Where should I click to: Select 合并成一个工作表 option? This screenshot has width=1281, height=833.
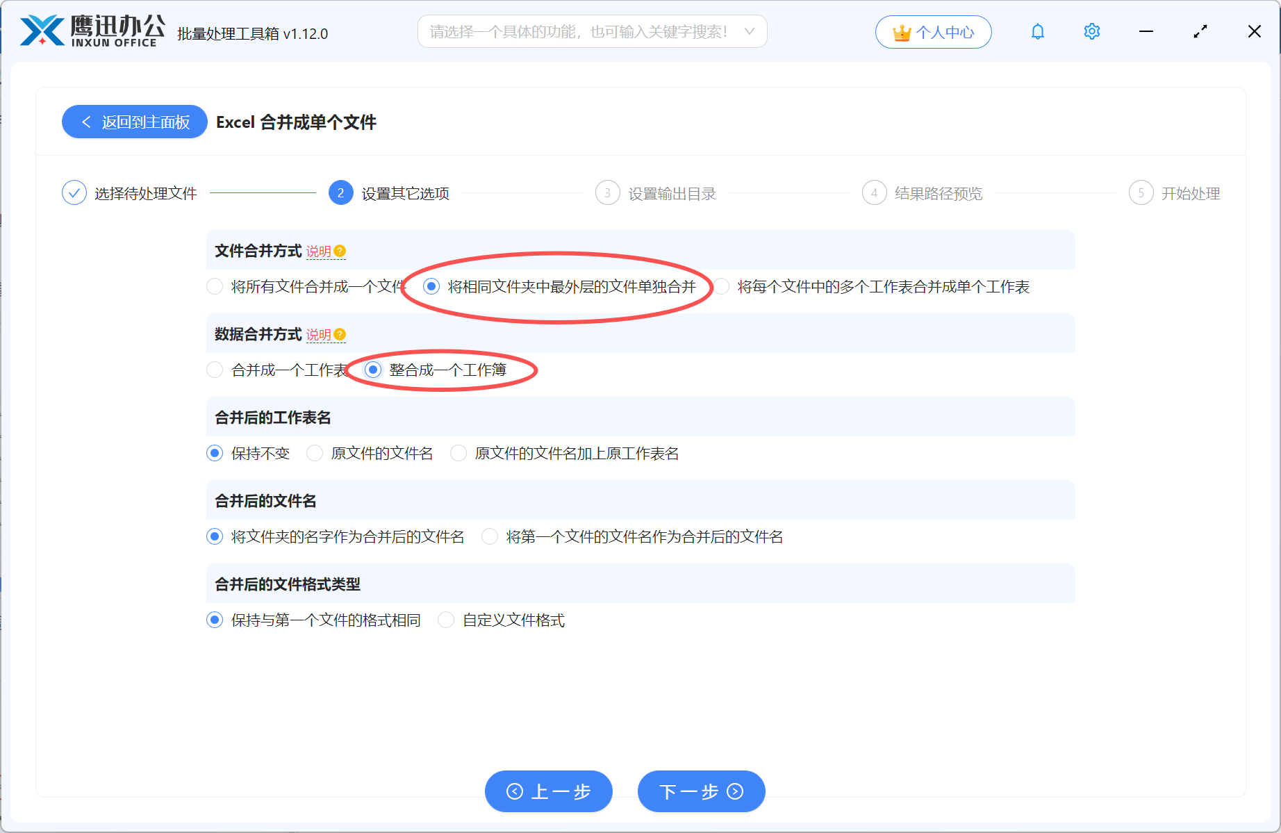[x=215, y=370]
